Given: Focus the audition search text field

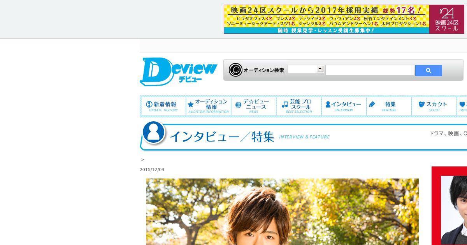Looking at the screenshot, I should click(x=370, y=70).
